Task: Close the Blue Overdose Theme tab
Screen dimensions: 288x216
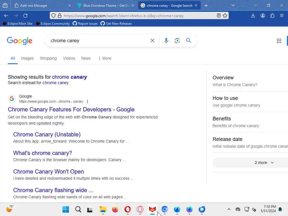Action: tap(133, 6)
